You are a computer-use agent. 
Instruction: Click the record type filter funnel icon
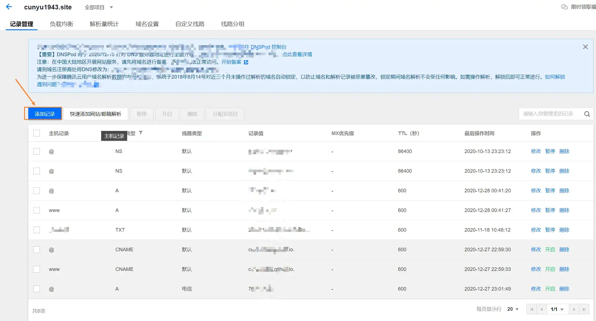click(141, 133)
